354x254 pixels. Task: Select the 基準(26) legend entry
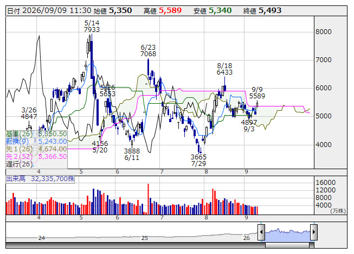36,134
